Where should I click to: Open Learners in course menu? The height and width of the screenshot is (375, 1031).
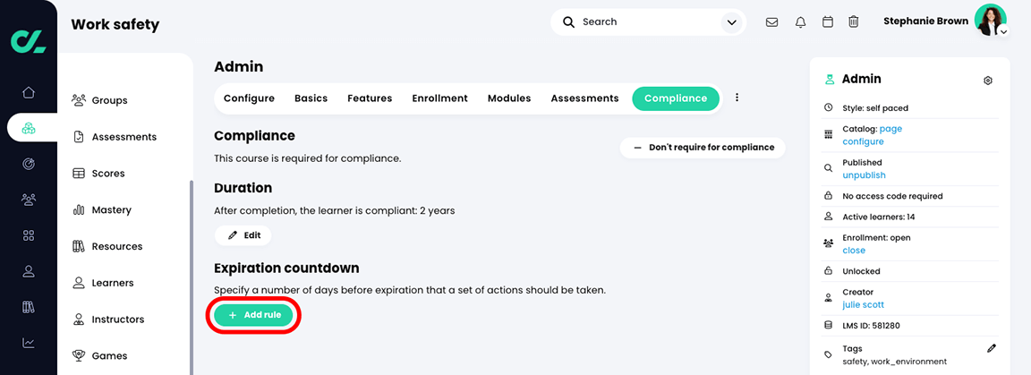point(103,283)
